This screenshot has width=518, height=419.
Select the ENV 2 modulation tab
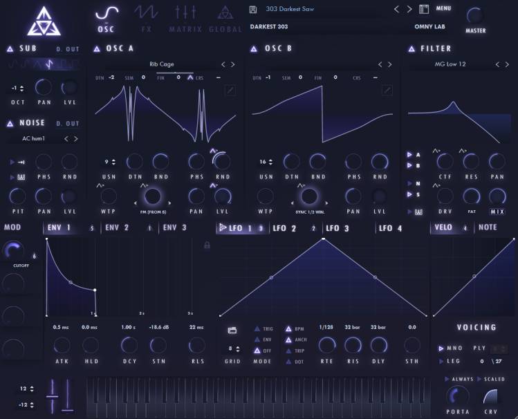point(117,227)
